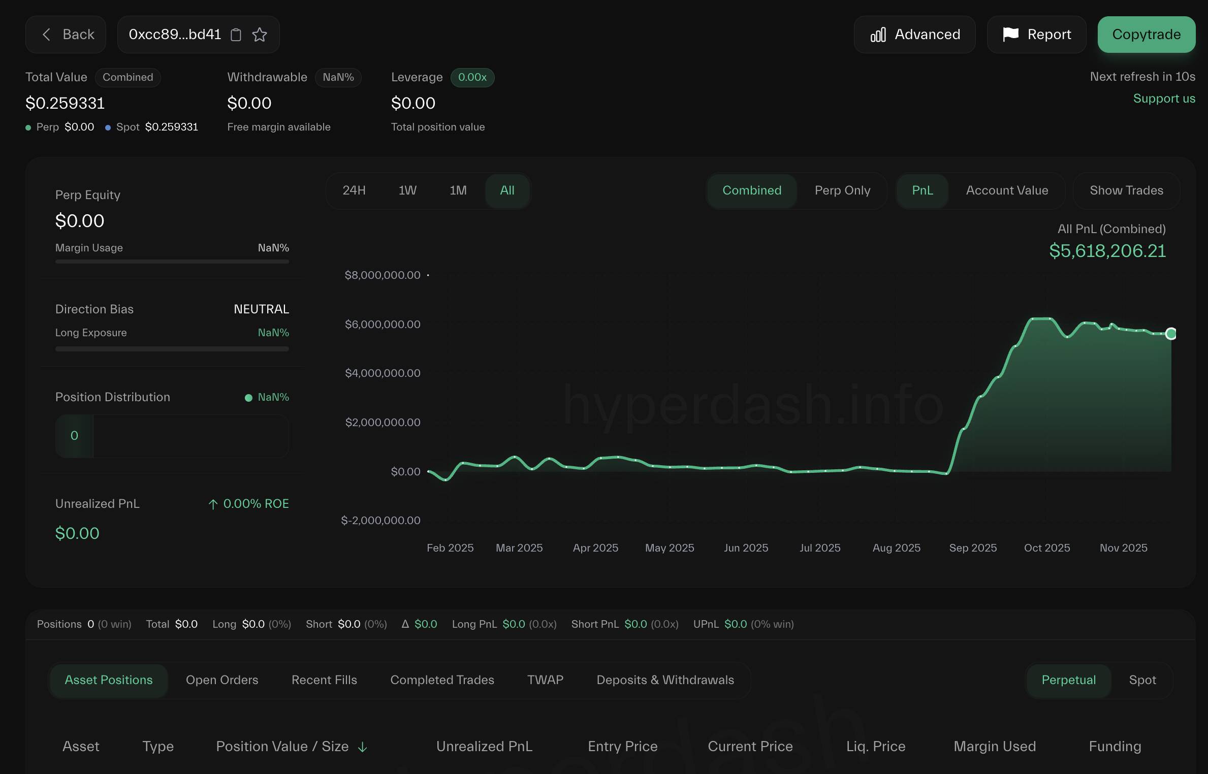This screenshot has width=1208, height=774.
Task: Click the bar chart icon in Advanced
Action: (x=878, y=35)
